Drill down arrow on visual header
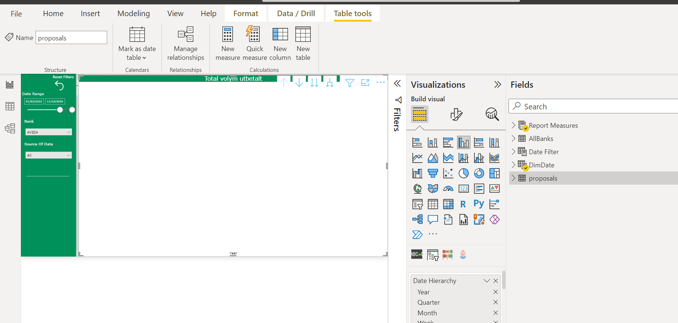The width and height of the screenshot is (678, 323). click(299, 83)
